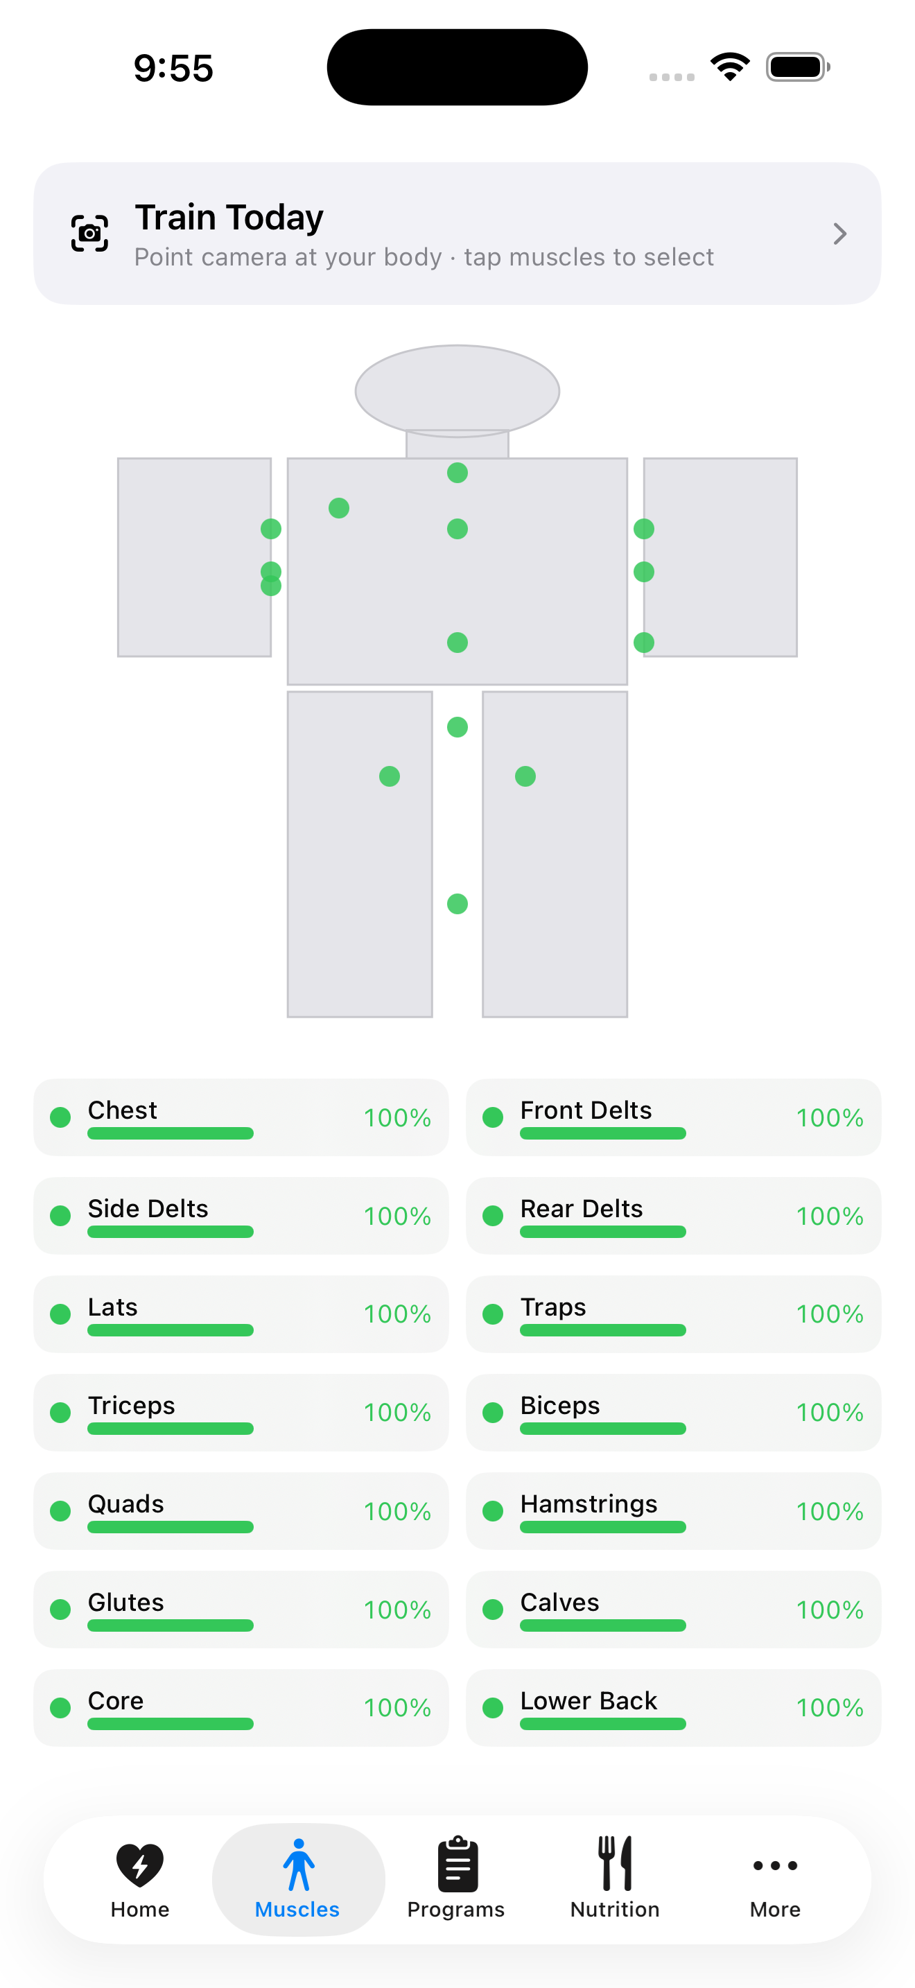Click the Lats recovery progress bar
Viewport: 915px width, 1988px height.
pyautogui.click(x=171, y=1330)
